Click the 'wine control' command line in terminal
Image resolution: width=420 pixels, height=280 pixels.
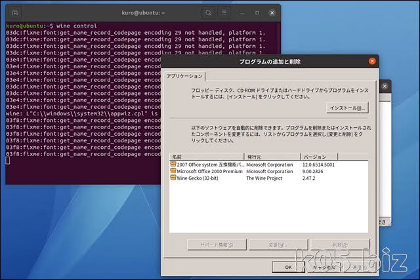[51, 26]
